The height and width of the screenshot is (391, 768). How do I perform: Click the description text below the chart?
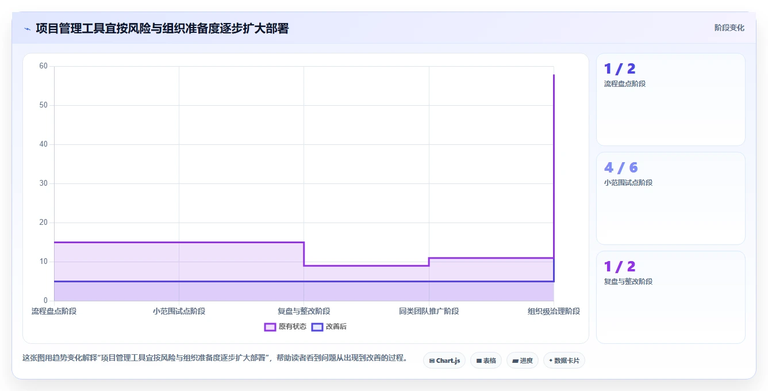(217, 358)
